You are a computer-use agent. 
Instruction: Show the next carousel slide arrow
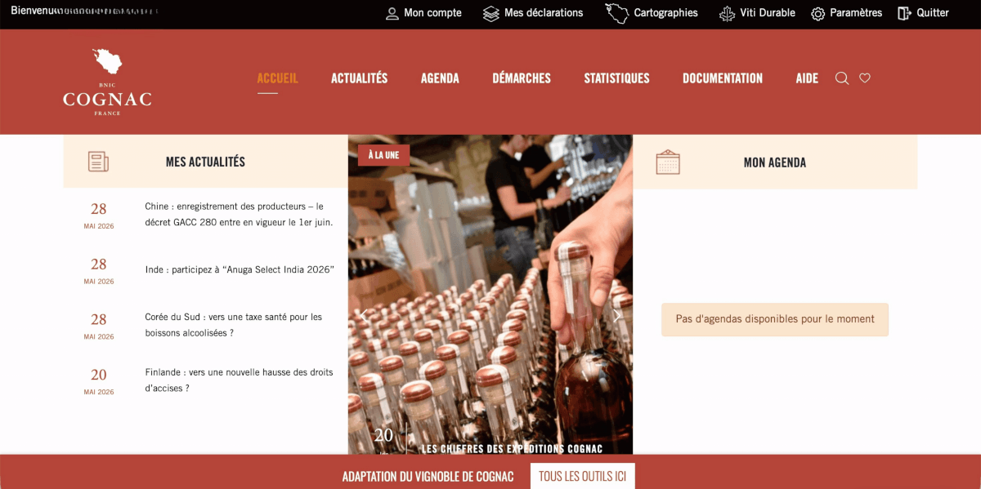click(x=617, y=315)
